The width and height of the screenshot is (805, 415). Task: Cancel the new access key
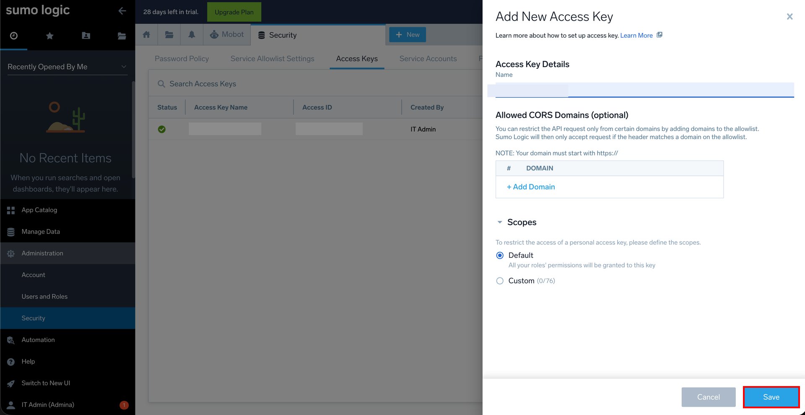click(709, 397)
